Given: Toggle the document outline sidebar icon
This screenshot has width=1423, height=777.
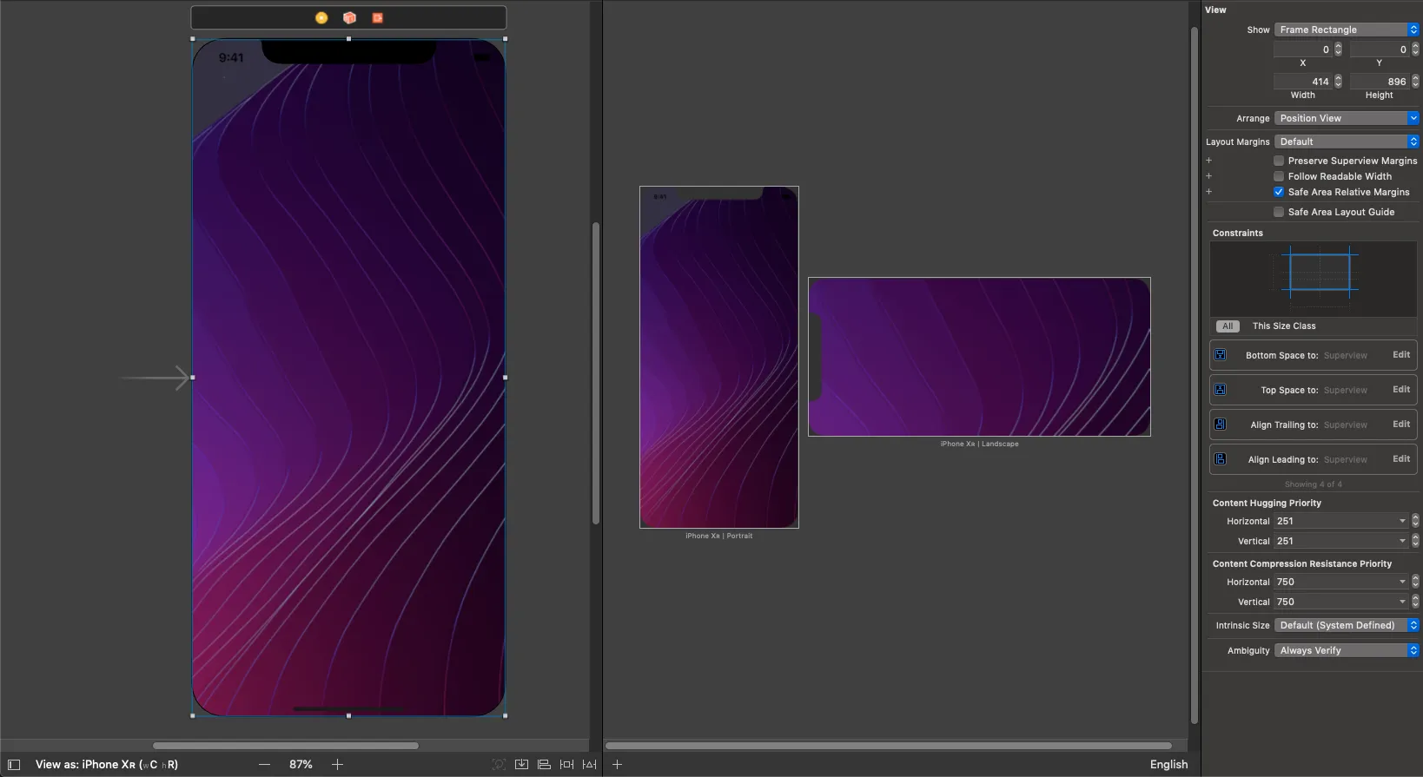Looking at the screenshot, I should pos(14,765).
